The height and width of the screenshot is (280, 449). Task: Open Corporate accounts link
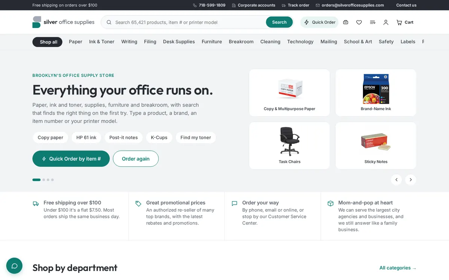pos(253,5)
